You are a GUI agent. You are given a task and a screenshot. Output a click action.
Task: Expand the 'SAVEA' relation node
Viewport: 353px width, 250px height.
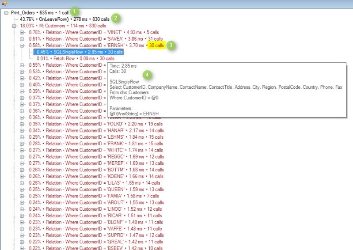pos(22,39)
